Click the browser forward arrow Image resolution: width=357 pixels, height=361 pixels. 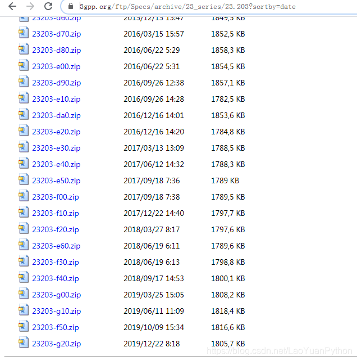click(30, 6)
